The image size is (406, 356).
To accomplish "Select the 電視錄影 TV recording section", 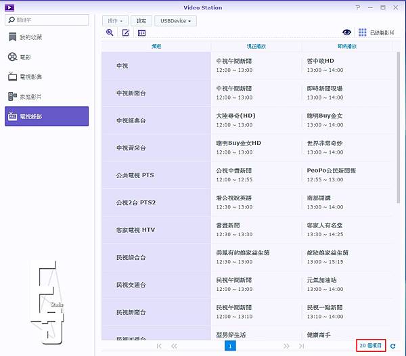I will [x=47, y=116].
